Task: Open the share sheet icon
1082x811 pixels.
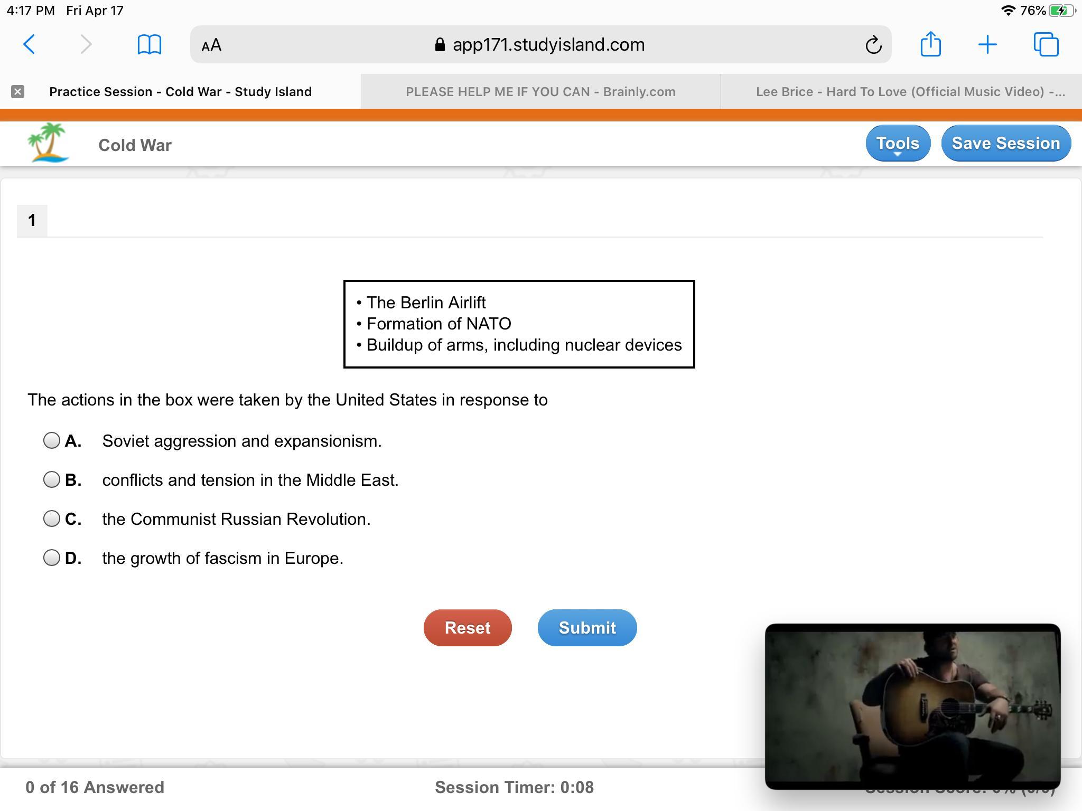Action: pyautogui.click(x=930, y=44)
